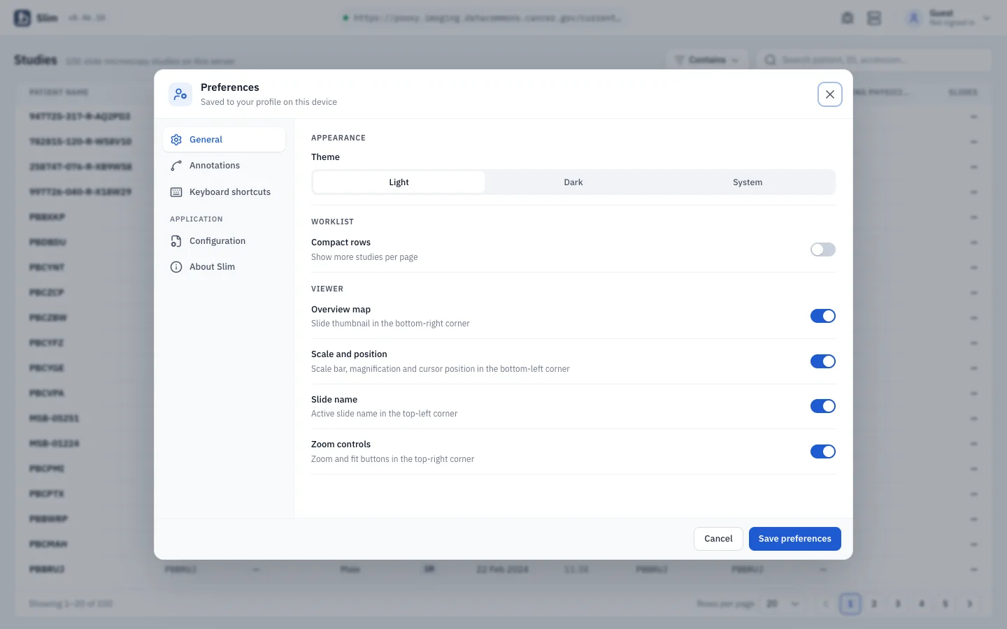
Task: Open the Annotations preferences section
Action: click(224, 166)
